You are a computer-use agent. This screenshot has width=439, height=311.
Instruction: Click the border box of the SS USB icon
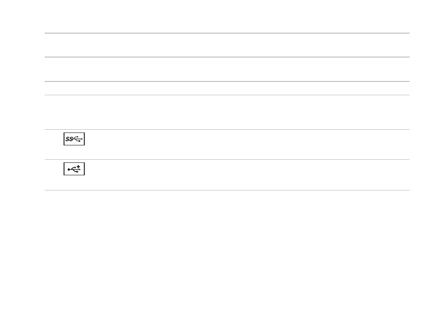pos(74,139)
